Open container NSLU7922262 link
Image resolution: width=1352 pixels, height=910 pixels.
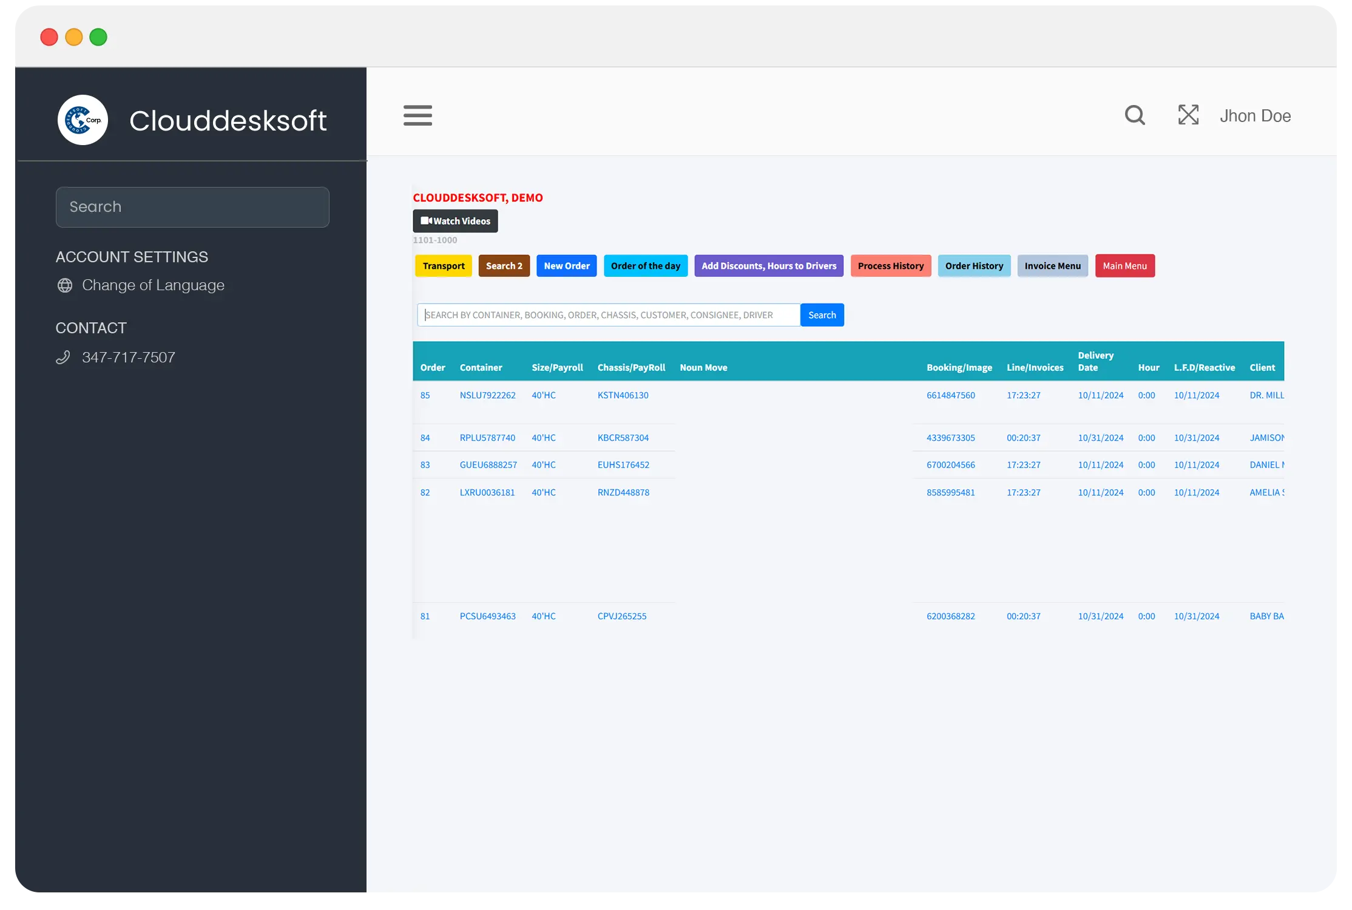pyautogui.click(x=487, y=395)
